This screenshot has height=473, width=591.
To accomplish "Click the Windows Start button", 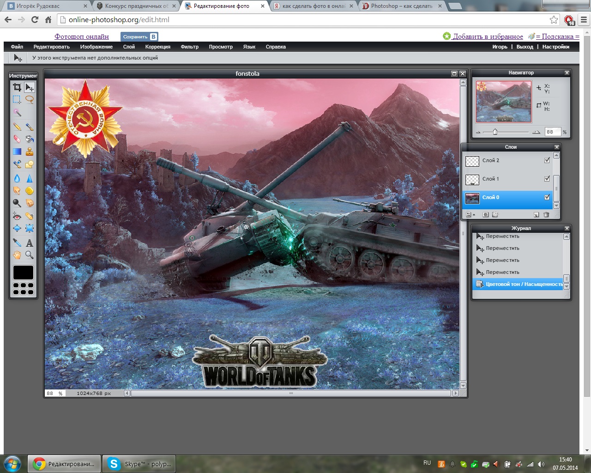I will (x=12, y=463).
